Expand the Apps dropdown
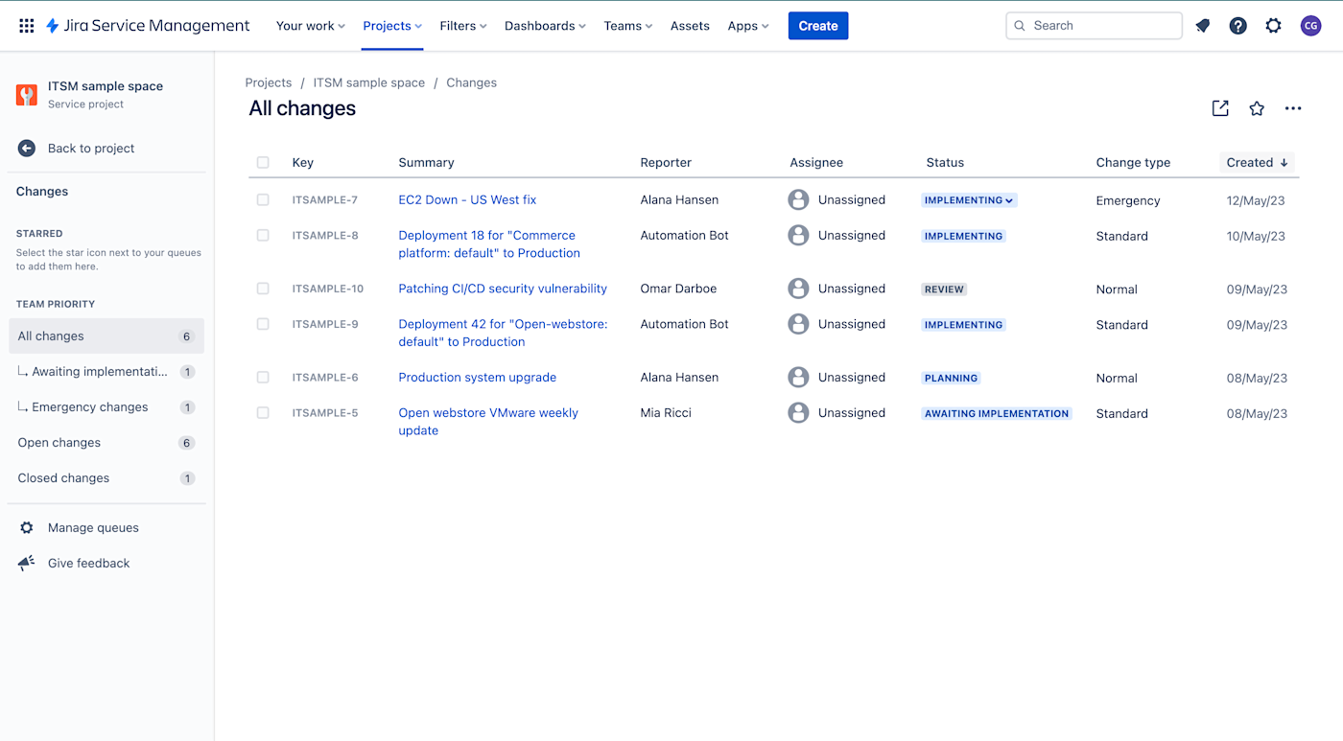 [x=748, y=26]
